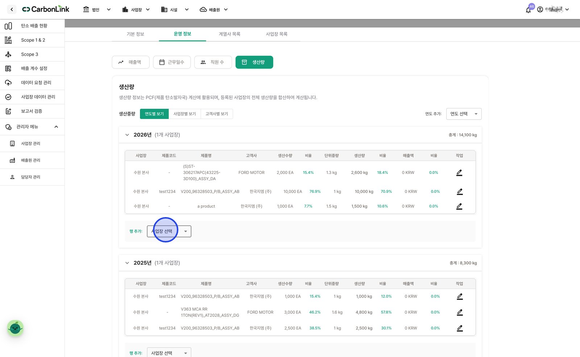Select the 연도별 보기 view toggle
This screenshot has height=357, width=580.
tap(154, 114)
